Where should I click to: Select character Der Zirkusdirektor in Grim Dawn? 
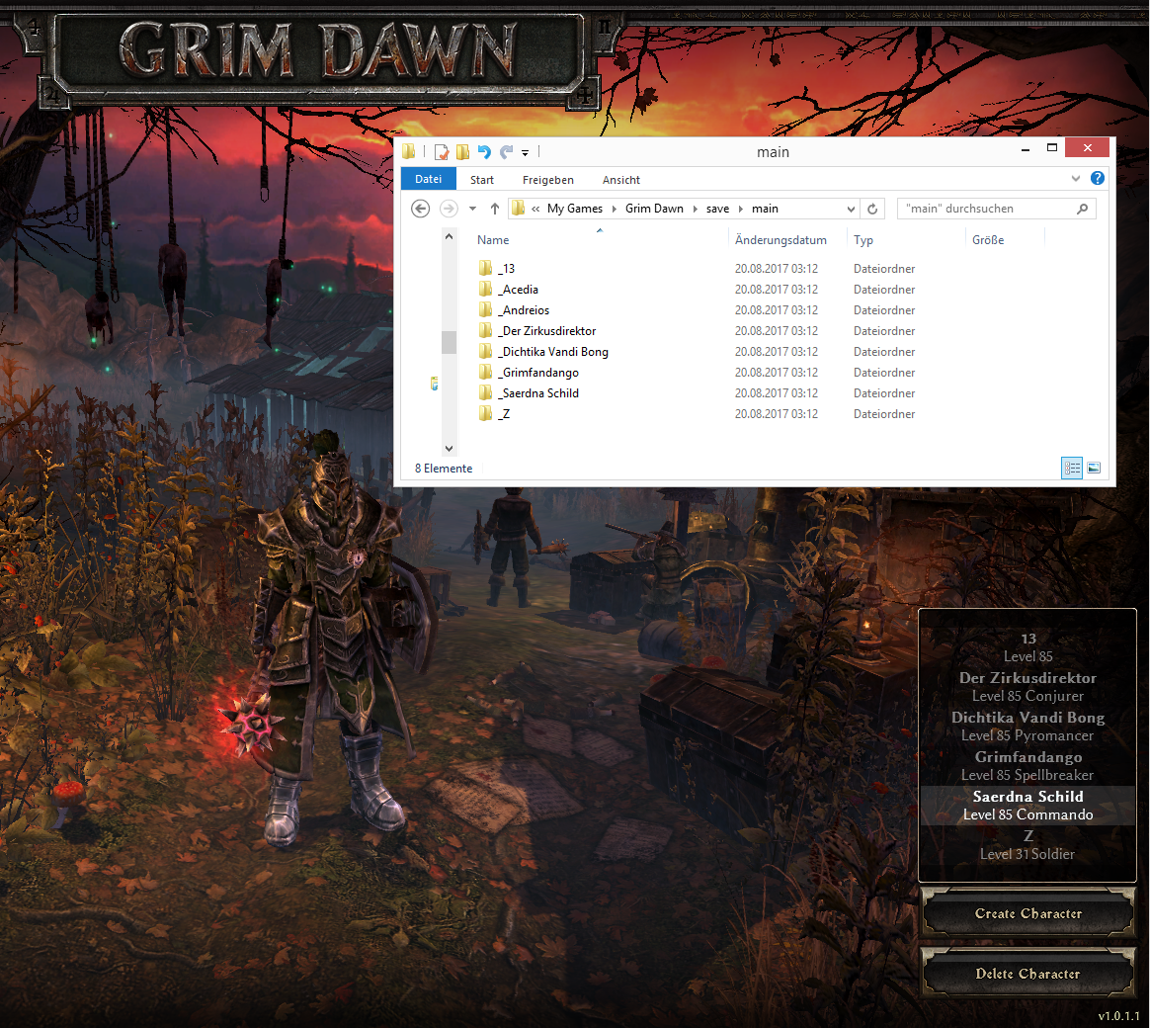(1027, 687)
